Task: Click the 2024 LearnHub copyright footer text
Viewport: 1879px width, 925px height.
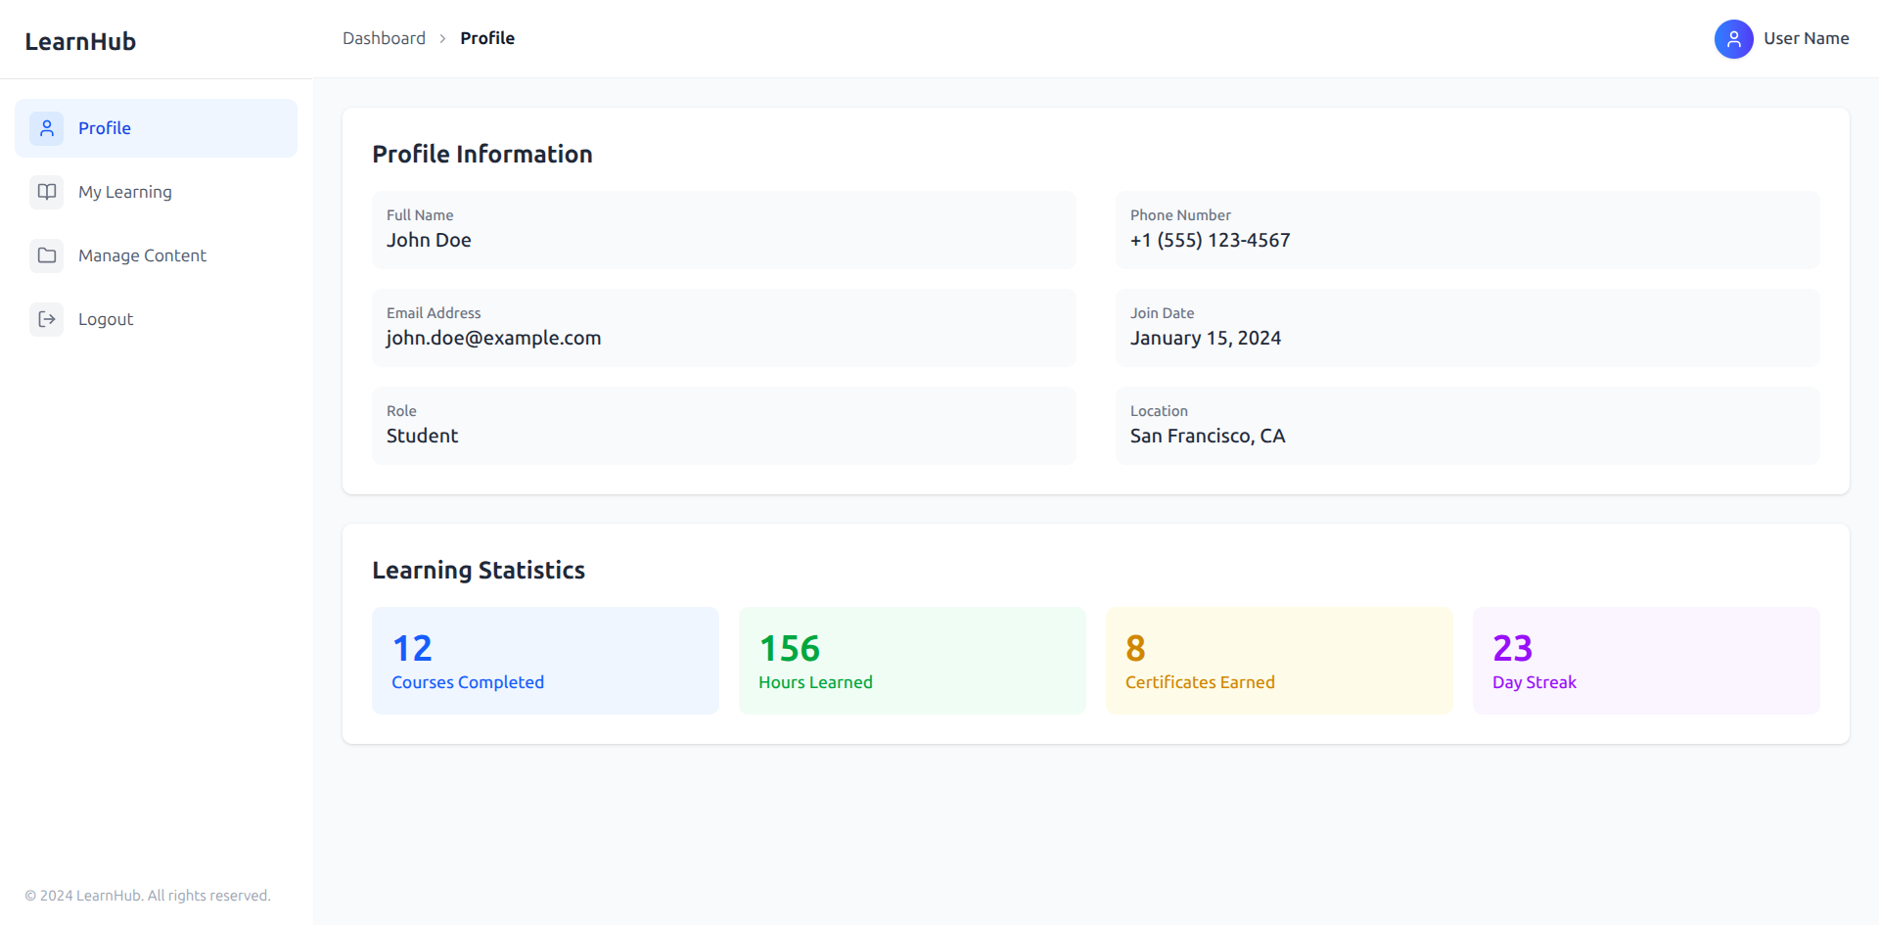Action: click(148, 896)
